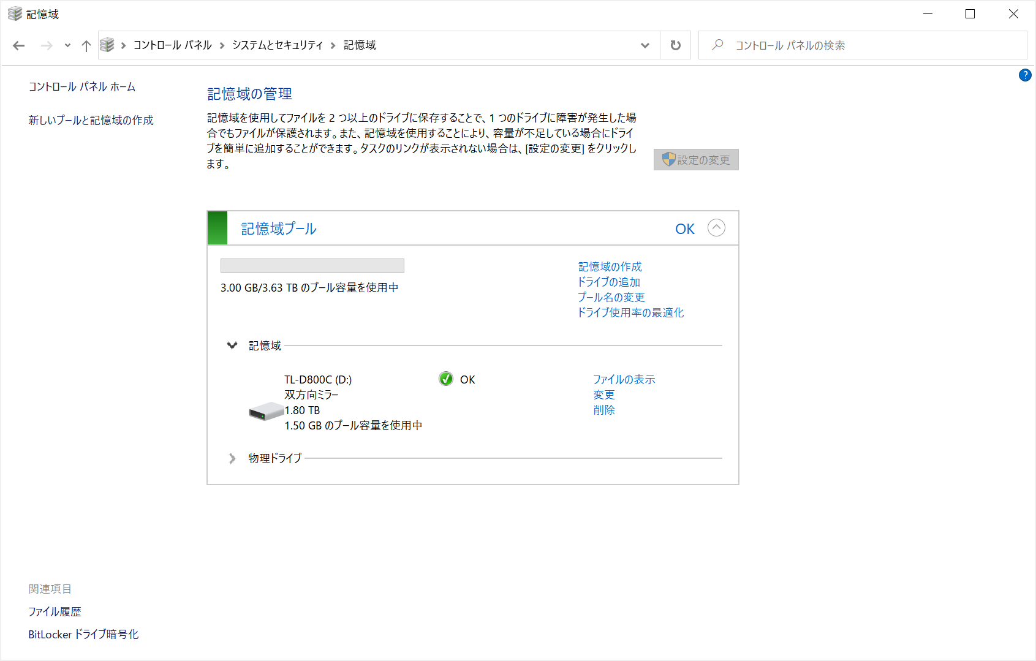Click the up-one-level arrow icon
The image size is (1036, 661).
click(86, 45)
